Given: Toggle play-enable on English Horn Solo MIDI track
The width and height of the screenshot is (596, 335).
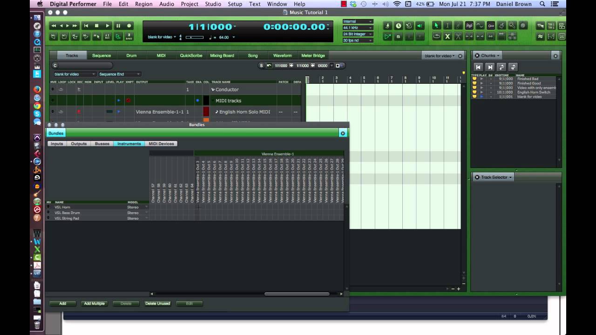Looking at the screenshot, I should [118, 112].
